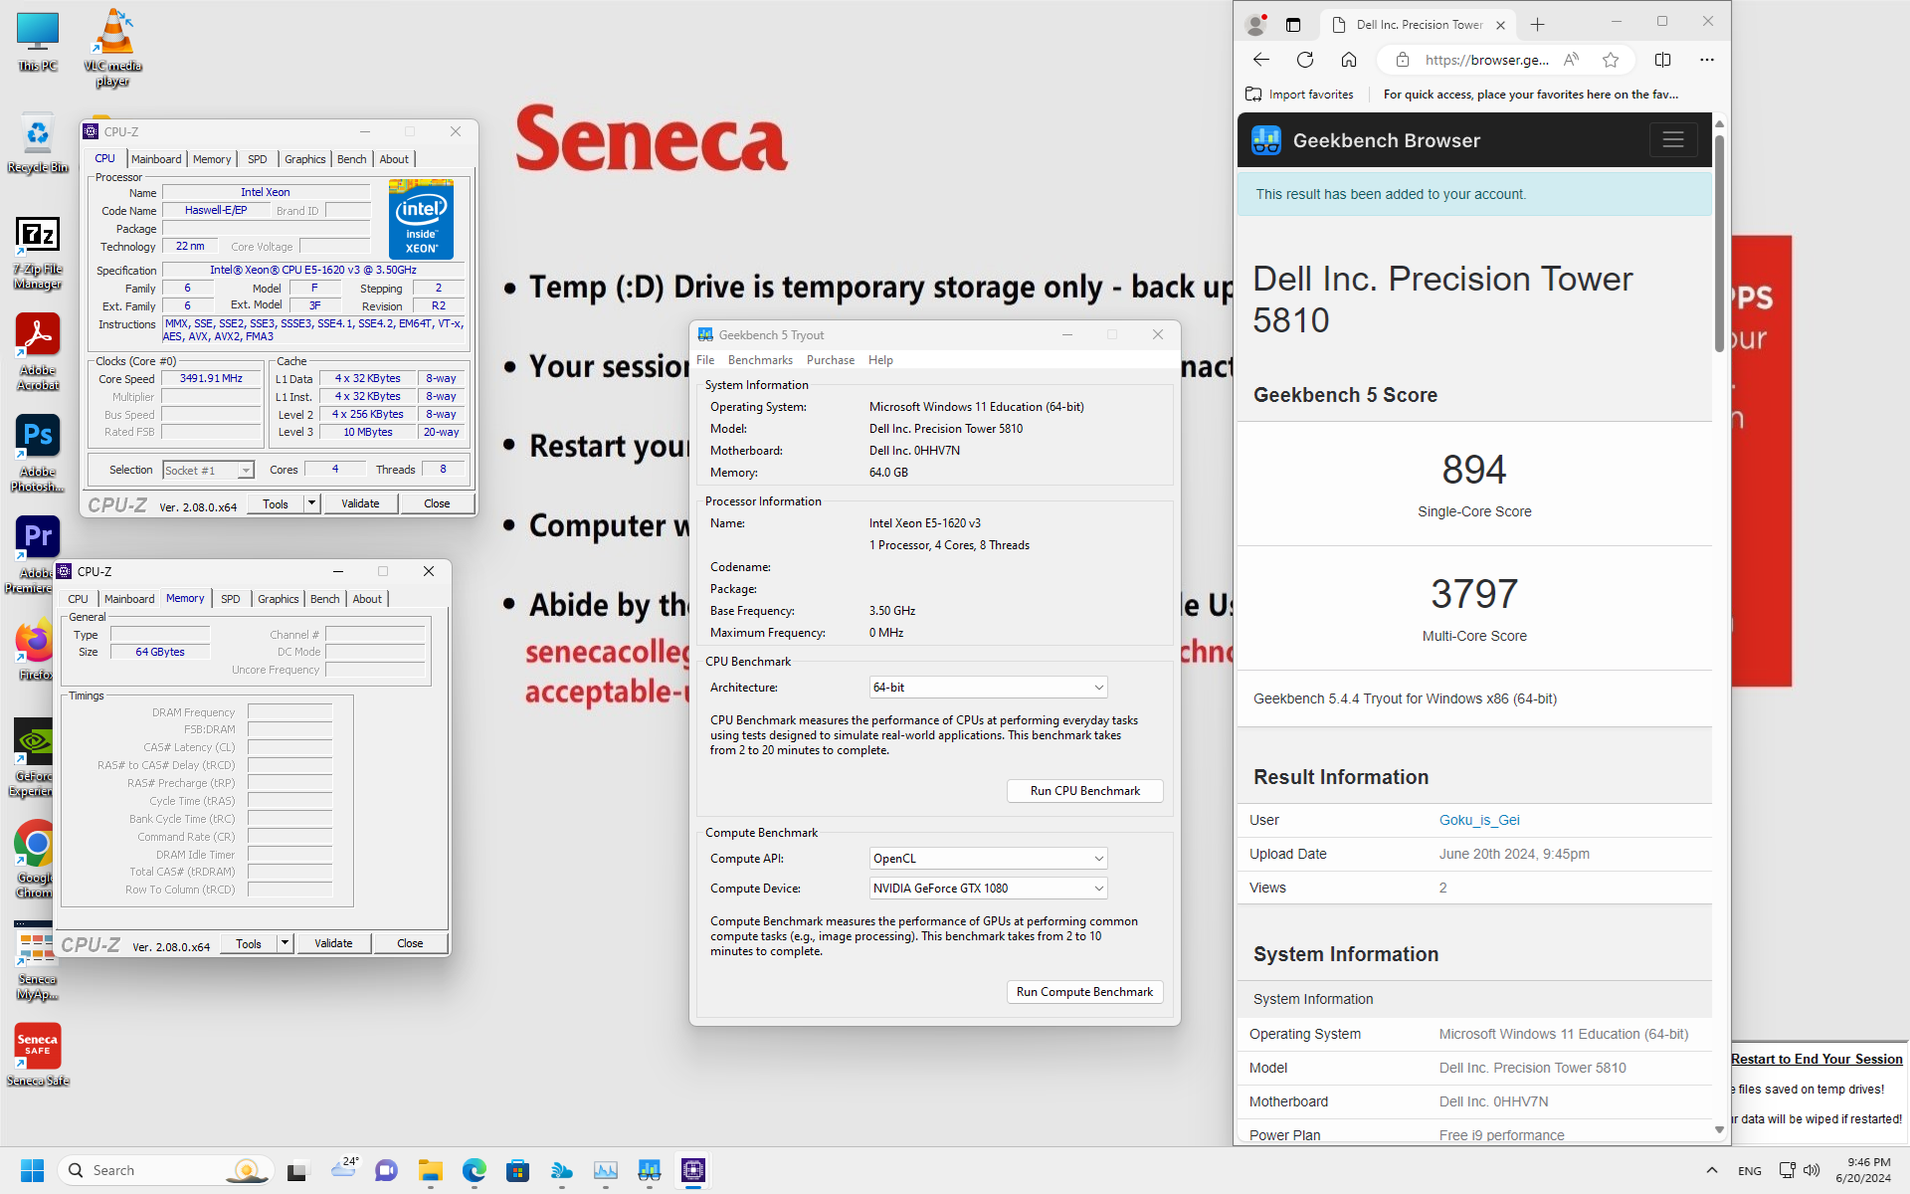The height and width of the screenshot is (1194, 1910).
Task: Close the Dell Inc. Precision Tower tab
Action: 1500,25
